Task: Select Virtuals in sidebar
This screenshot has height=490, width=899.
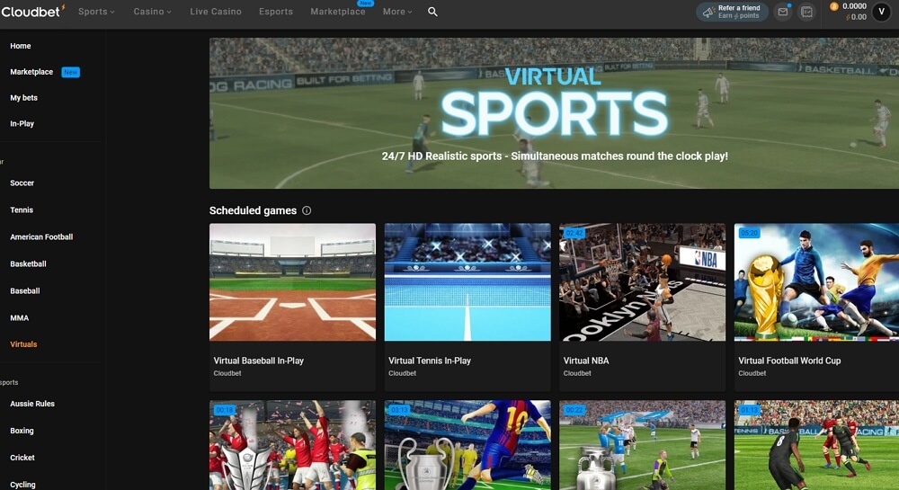Action: point(23,343)
